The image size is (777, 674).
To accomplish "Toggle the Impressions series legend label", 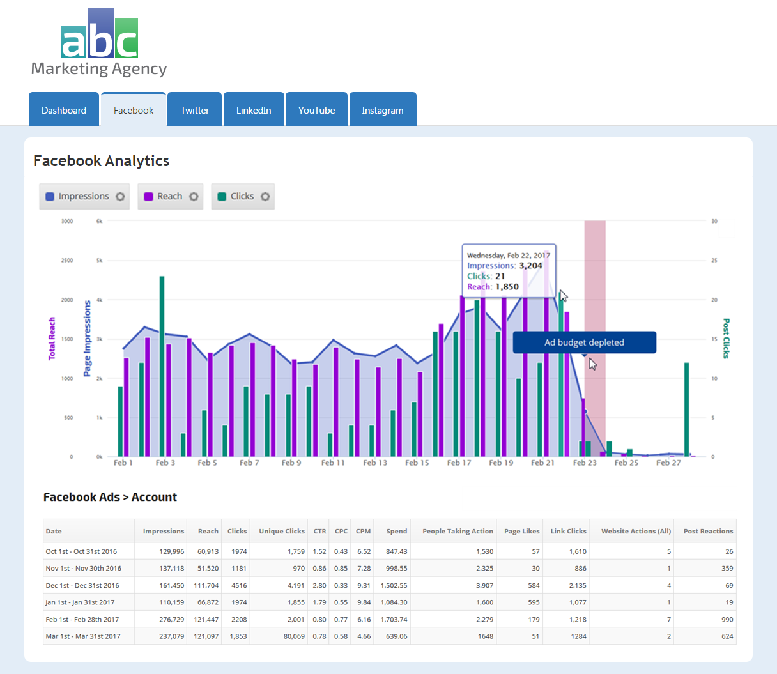I will click(84, 197).
